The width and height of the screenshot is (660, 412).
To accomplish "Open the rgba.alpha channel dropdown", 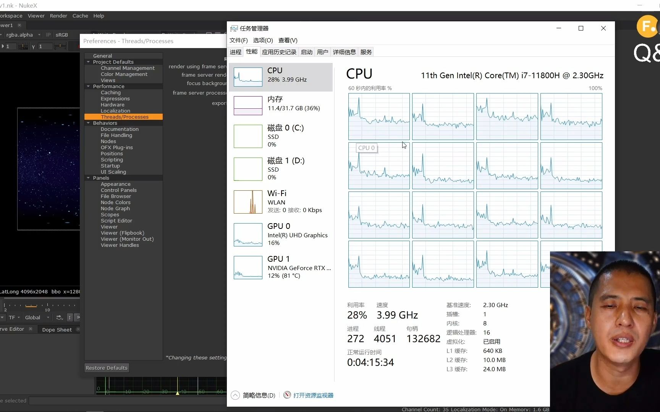I will (x=23, y=35).
